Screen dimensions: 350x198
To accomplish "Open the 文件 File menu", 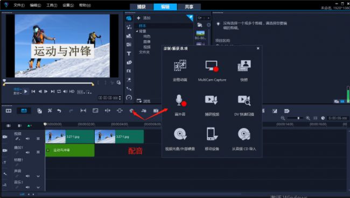I will (19, 5).
